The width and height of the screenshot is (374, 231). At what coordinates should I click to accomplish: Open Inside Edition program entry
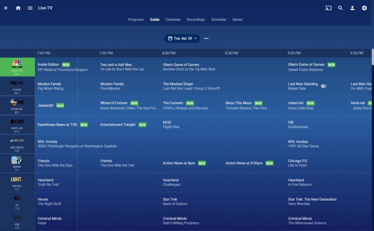point(66,67)
